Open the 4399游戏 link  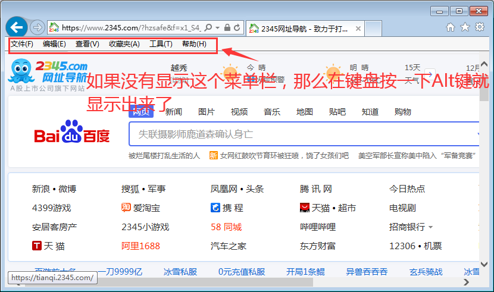[52, 208]
